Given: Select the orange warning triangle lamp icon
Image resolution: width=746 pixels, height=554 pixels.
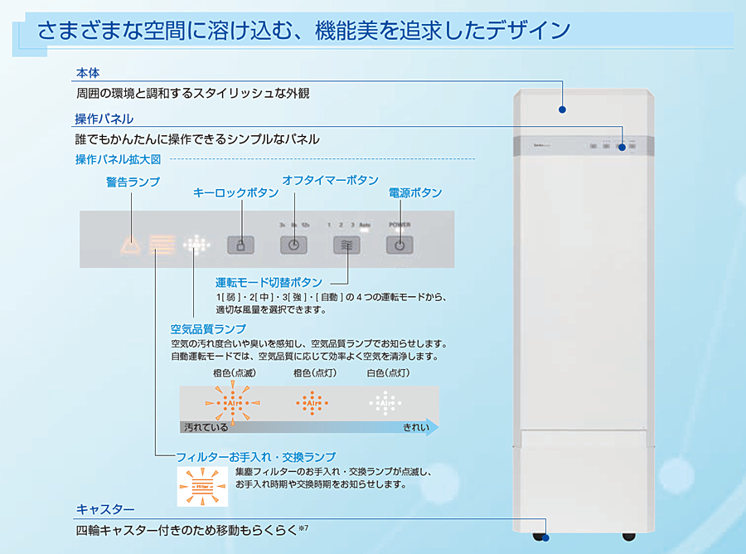Looking at the screenshot, I should coord(131,243).
